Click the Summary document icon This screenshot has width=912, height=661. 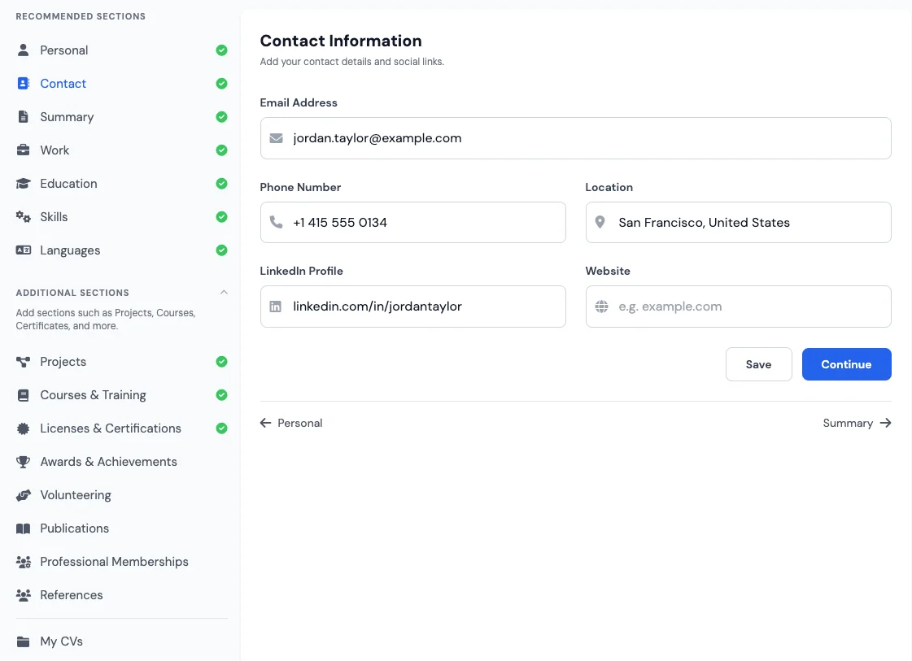click(x=24, y=117)
